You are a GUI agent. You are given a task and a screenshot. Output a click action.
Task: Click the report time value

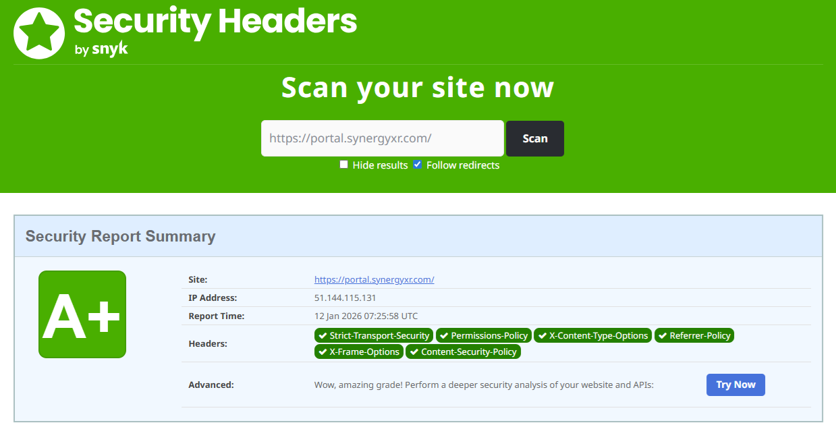pos(366,316)
